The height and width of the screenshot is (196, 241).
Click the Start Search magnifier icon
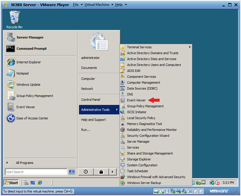point(72,171)
